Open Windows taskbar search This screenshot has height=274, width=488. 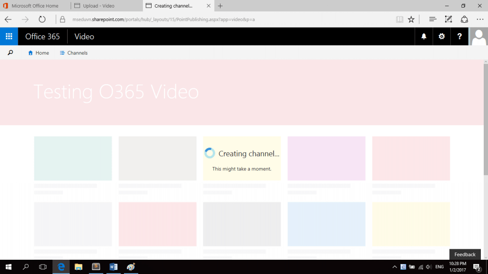tap(26, 267)
